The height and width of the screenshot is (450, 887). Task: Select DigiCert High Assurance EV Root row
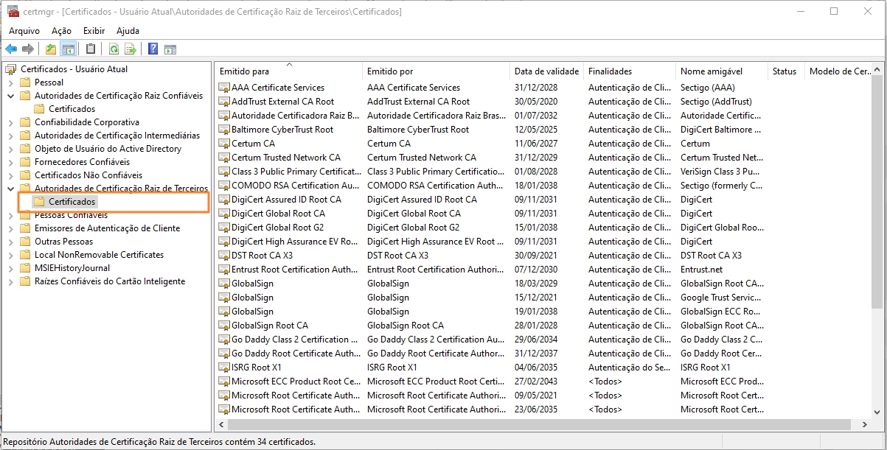(x=543, y=242)
